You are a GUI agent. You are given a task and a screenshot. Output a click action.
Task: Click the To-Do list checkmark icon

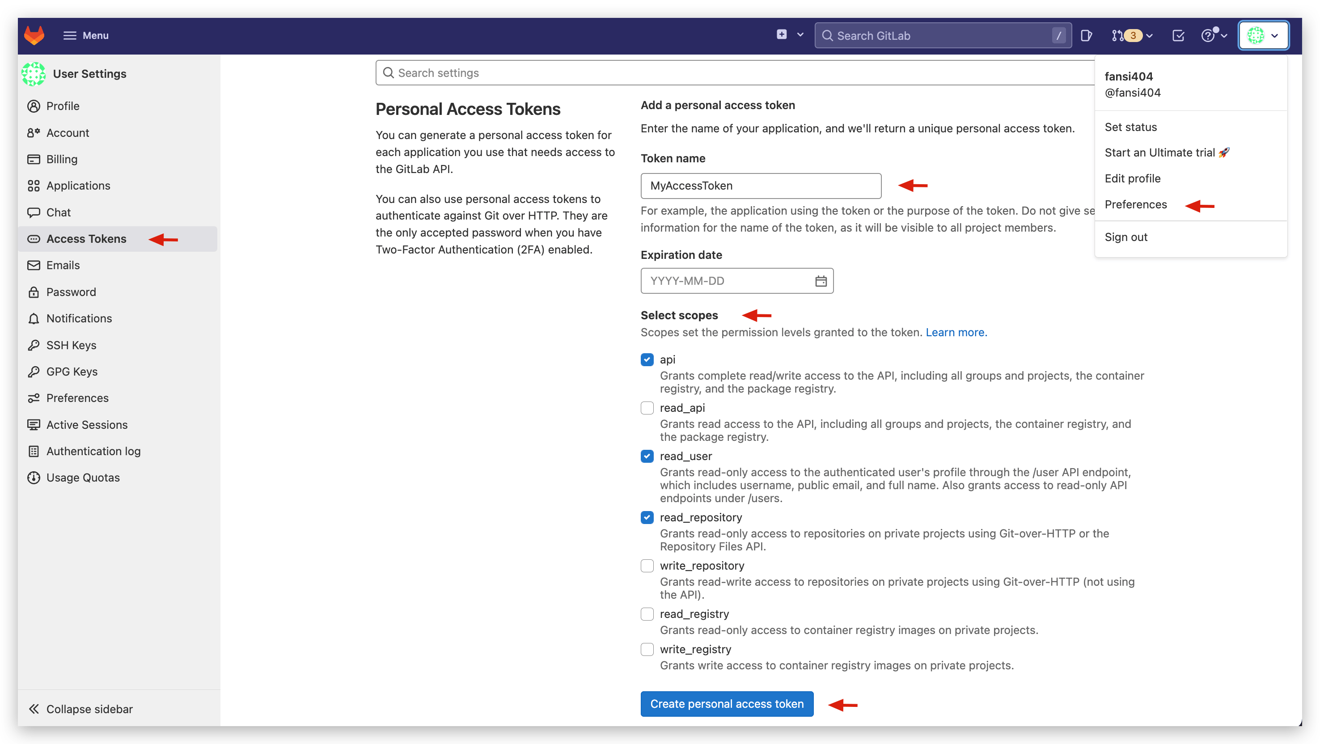(x=1178, y=35)
